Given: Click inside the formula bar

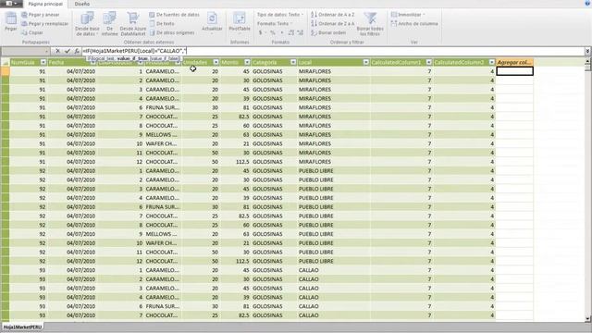Looking at the screenshot, I should coord(333,51).
